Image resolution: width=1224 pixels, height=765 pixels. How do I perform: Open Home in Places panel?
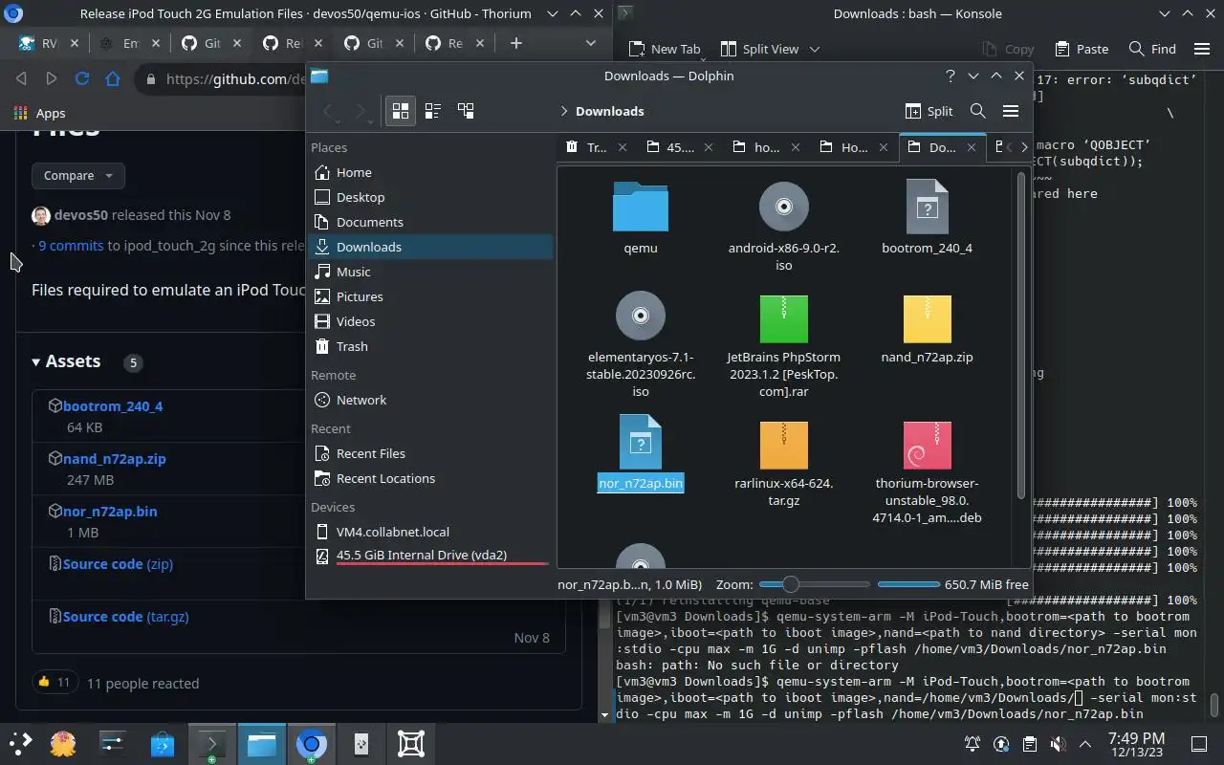(430, 172)
